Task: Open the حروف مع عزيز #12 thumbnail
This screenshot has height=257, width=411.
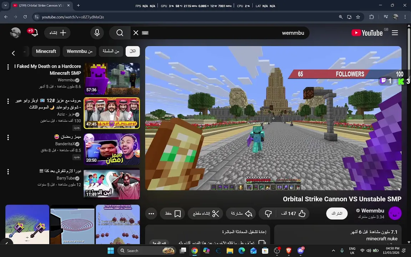Action: pos(112,113)
